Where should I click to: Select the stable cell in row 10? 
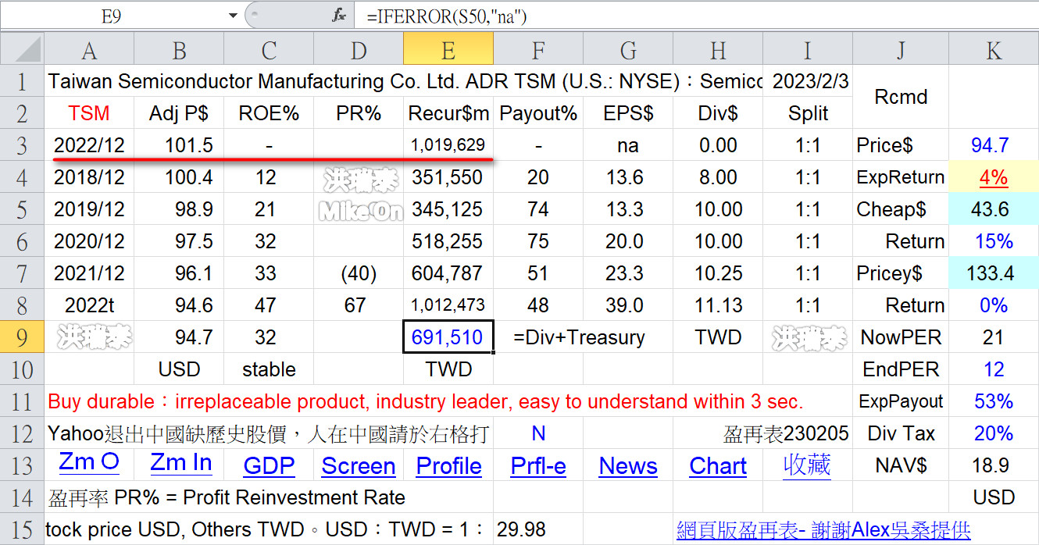(269, 369)
